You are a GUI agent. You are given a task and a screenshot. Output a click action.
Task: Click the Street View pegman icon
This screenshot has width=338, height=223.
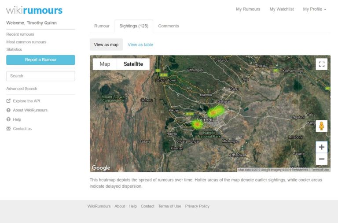pyautogui.click(x=321, y=126)
